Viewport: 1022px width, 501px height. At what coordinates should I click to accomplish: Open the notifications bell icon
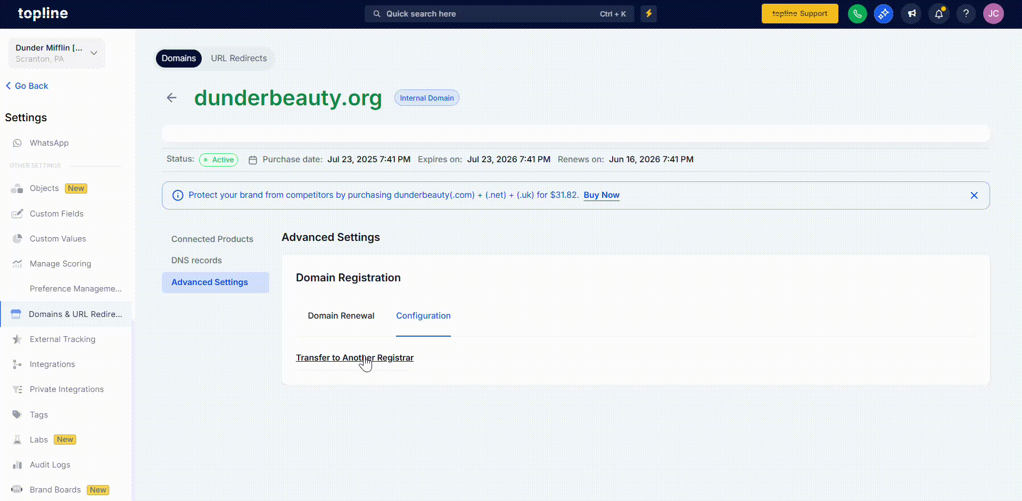point(938,14)
